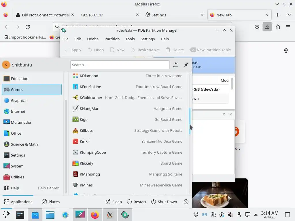This screenshot has width=295, height=221.
Task: Open the Utilities category
Action: (32, 177)
